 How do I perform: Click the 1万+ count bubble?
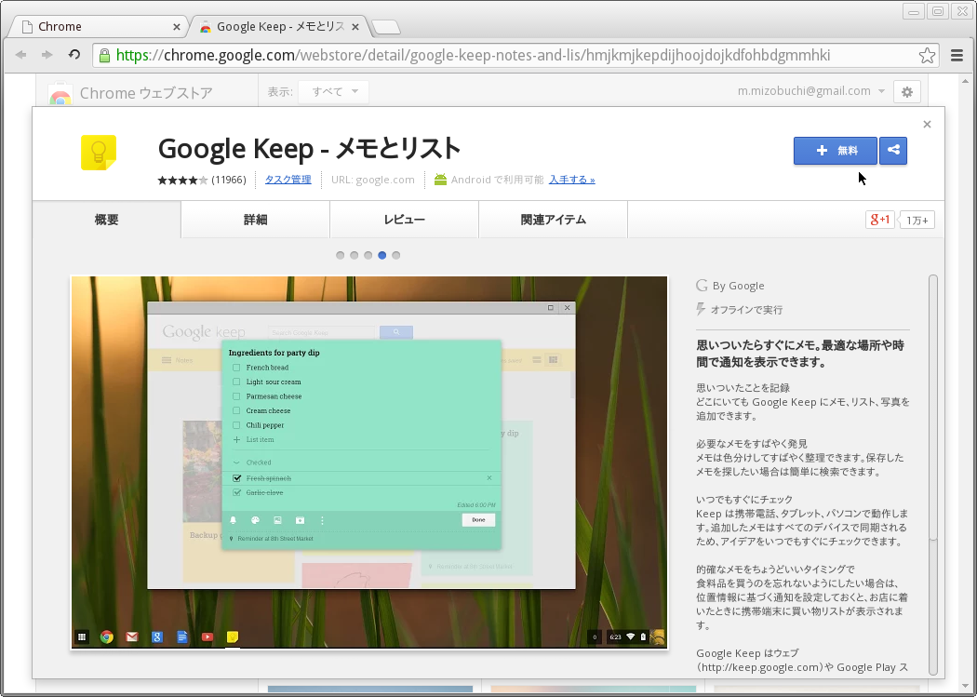(917, 220)
